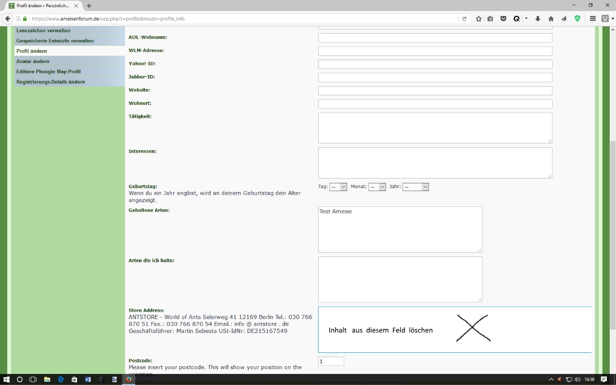
Task: Open a new browser tab
Action: point(89,6)
